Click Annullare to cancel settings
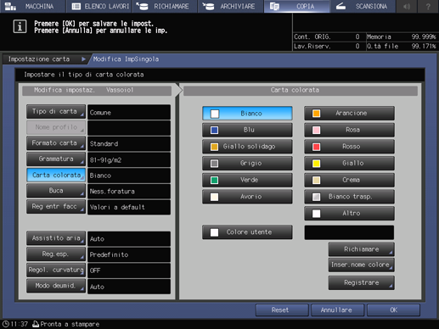This screenshot has width=439, height=329. (337, 310)
